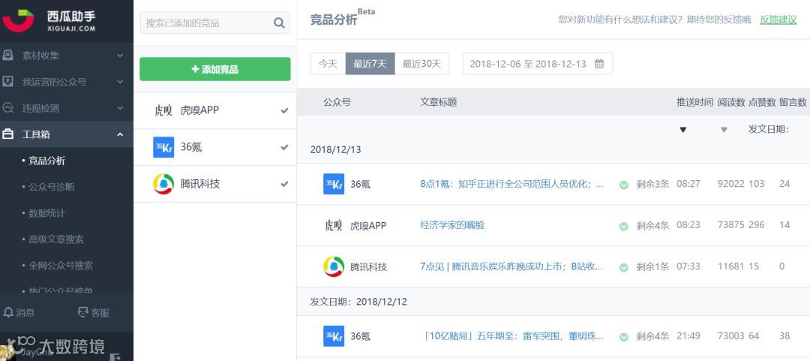The height and width of the screenshot is (361, 810).
Task: Open 竞品分析 in sidebar
Action: coord(46,161)
